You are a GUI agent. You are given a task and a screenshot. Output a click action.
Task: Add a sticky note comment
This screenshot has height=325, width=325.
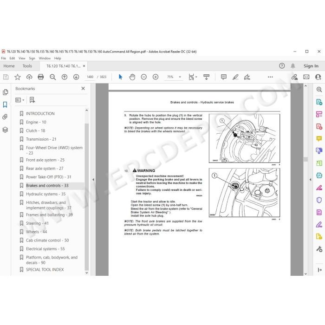pos(223,77)
